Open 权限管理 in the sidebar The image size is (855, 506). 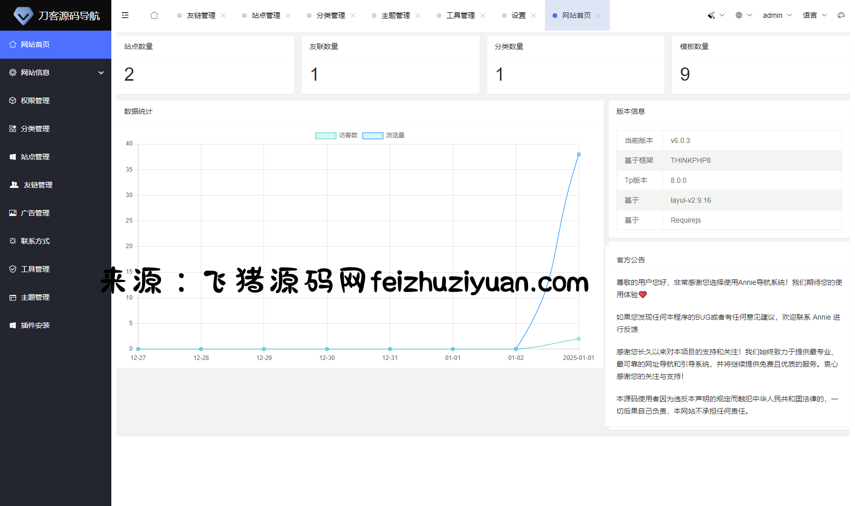35,101
